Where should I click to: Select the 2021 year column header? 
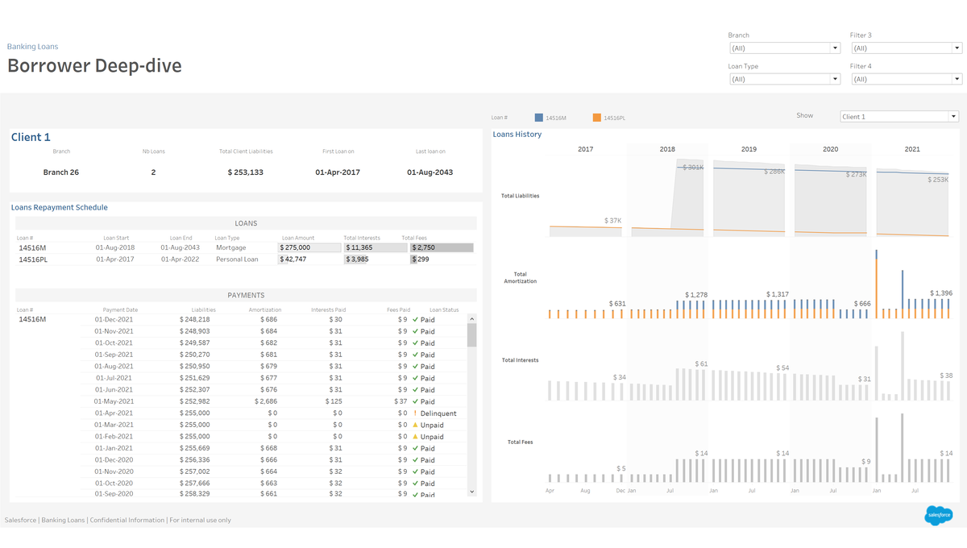pos(912,149)
